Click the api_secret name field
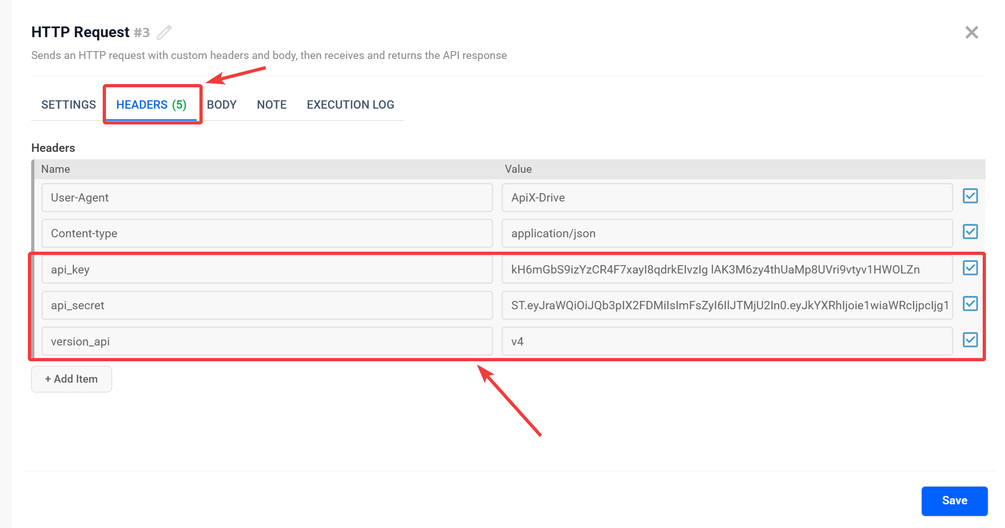 pyautogui.click(x=267, y=306)
